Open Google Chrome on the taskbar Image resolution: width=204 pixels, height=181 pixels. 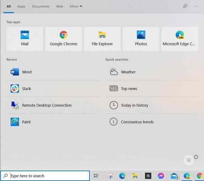point(200,176)
